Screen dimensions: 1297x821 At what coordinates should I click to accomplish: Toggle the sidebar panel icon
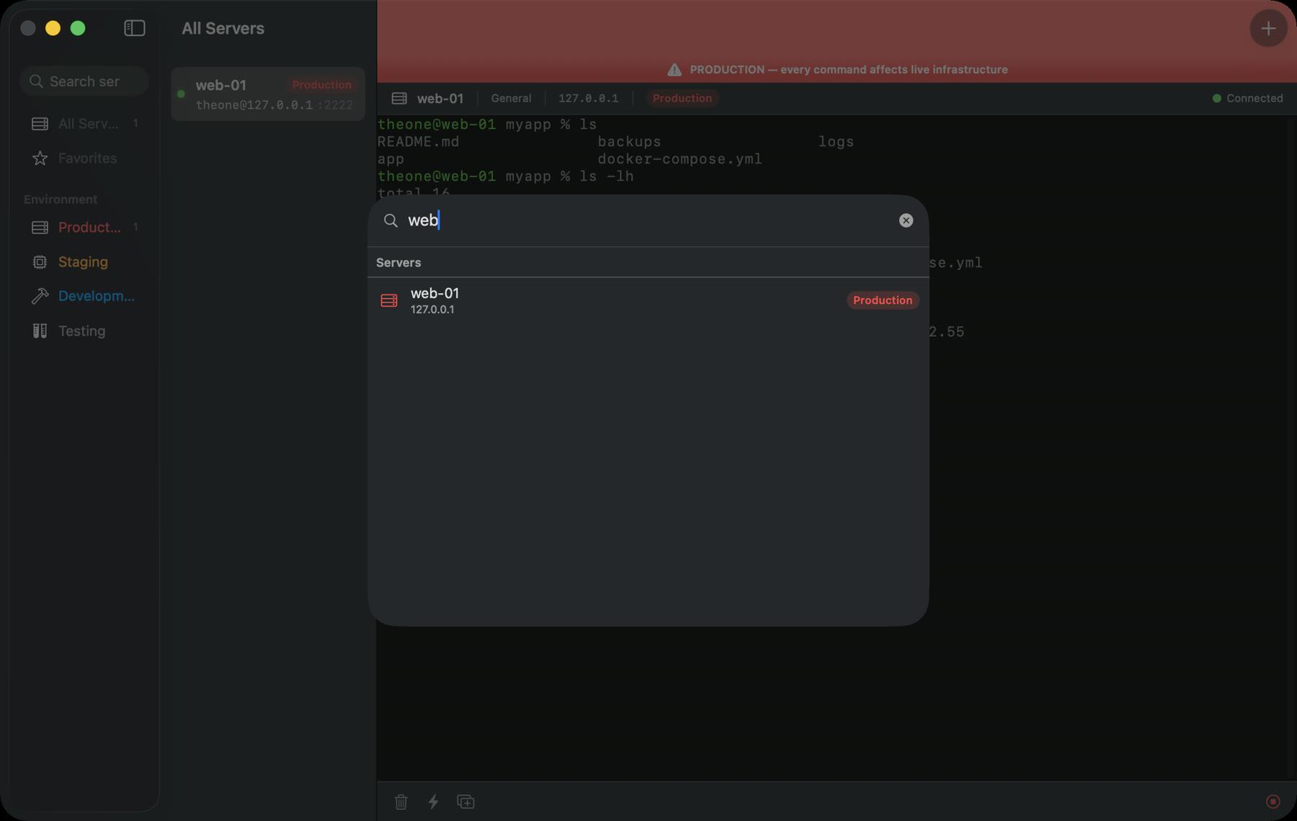pos(134,28)
